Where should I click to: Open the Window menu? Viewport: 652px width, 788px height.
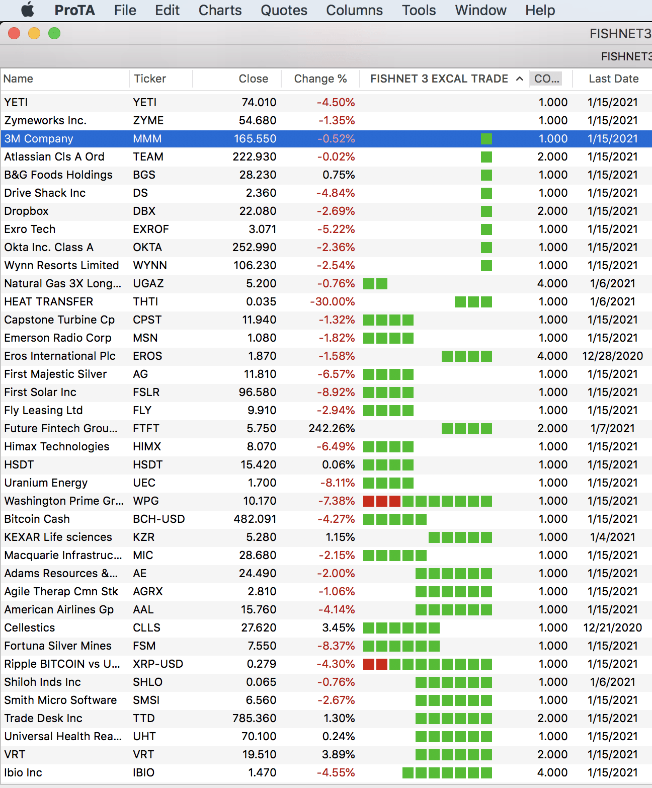pos(480,10)
